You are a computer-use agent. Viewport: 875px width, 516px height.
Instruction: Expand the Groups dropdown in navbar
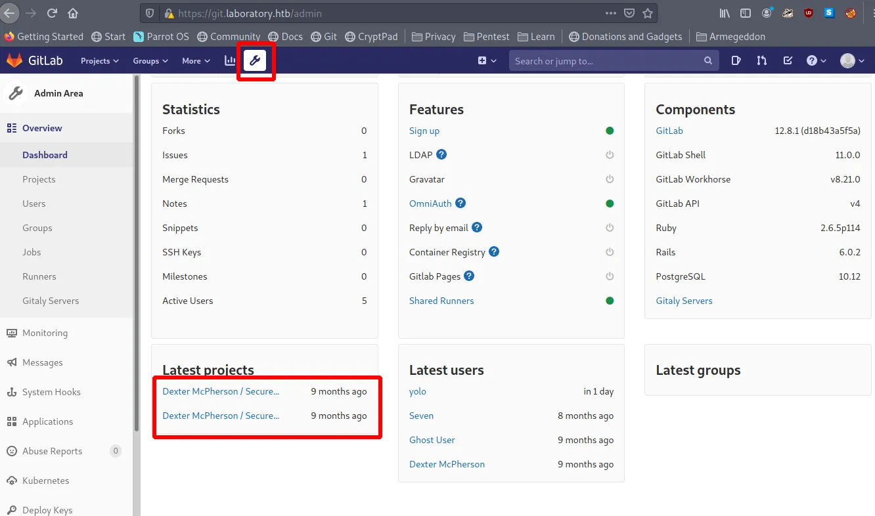coord(150,60)
